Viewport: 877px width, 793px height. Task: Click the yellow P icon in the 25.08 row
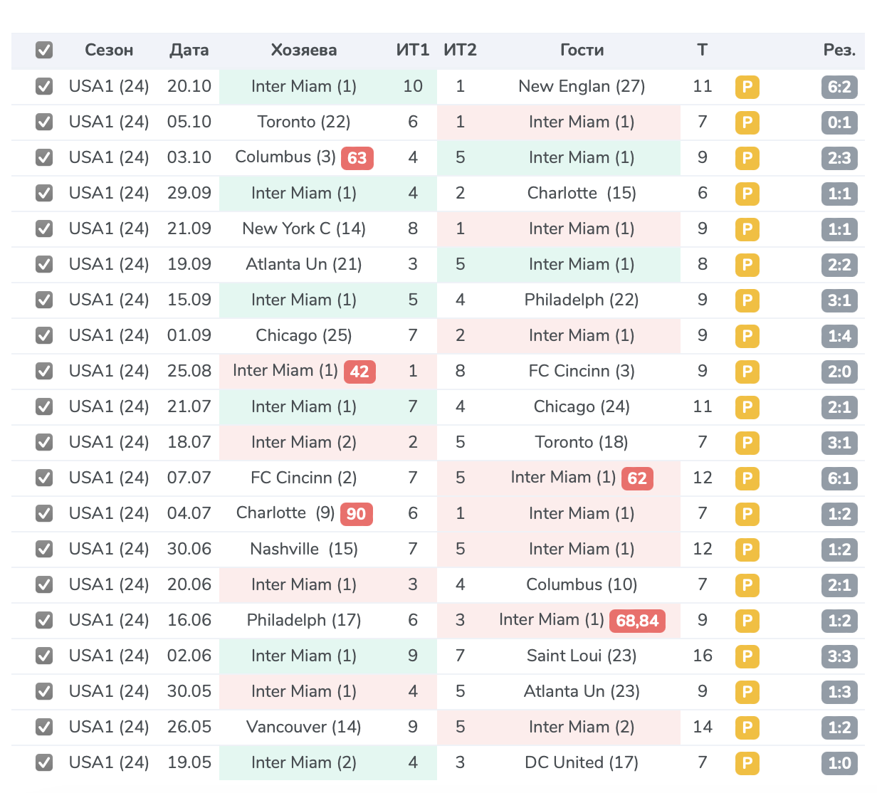747,372
